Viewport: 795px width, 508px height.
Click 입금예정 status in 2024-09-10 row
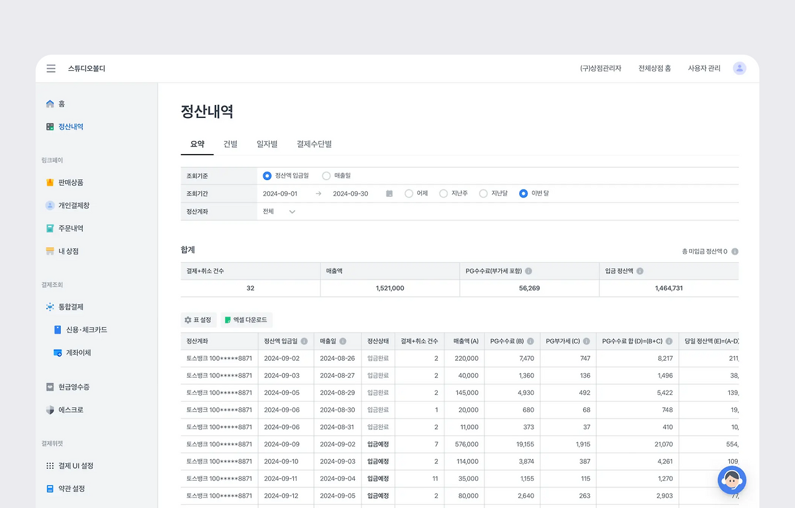[x=378, y=461]
